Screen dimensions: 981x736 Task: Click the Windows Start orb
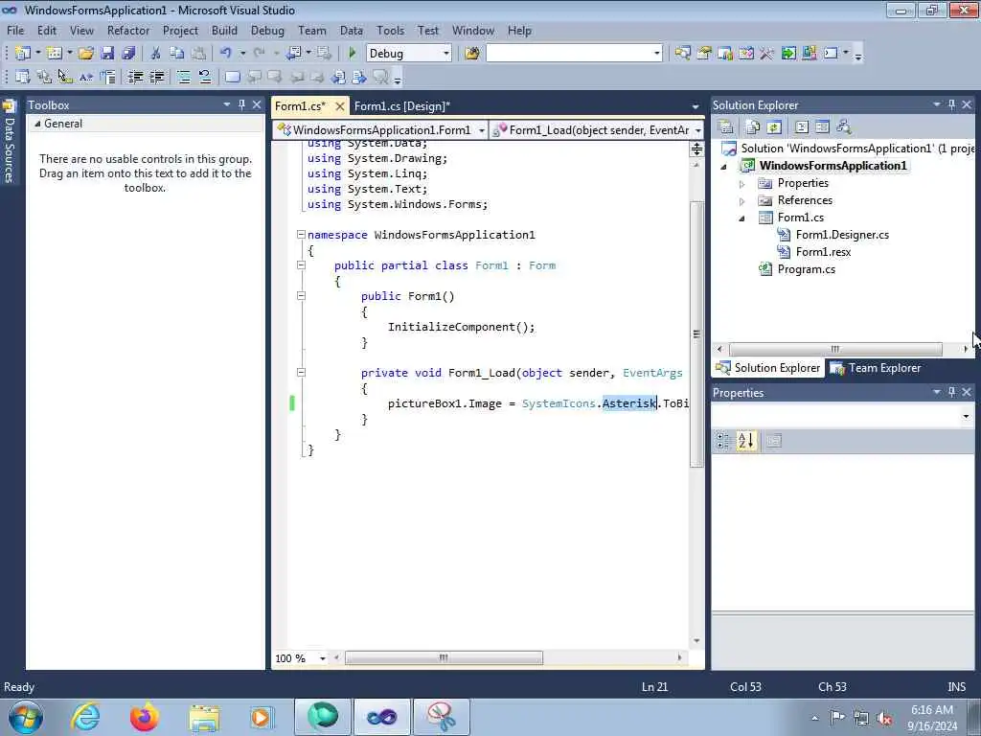26,717
